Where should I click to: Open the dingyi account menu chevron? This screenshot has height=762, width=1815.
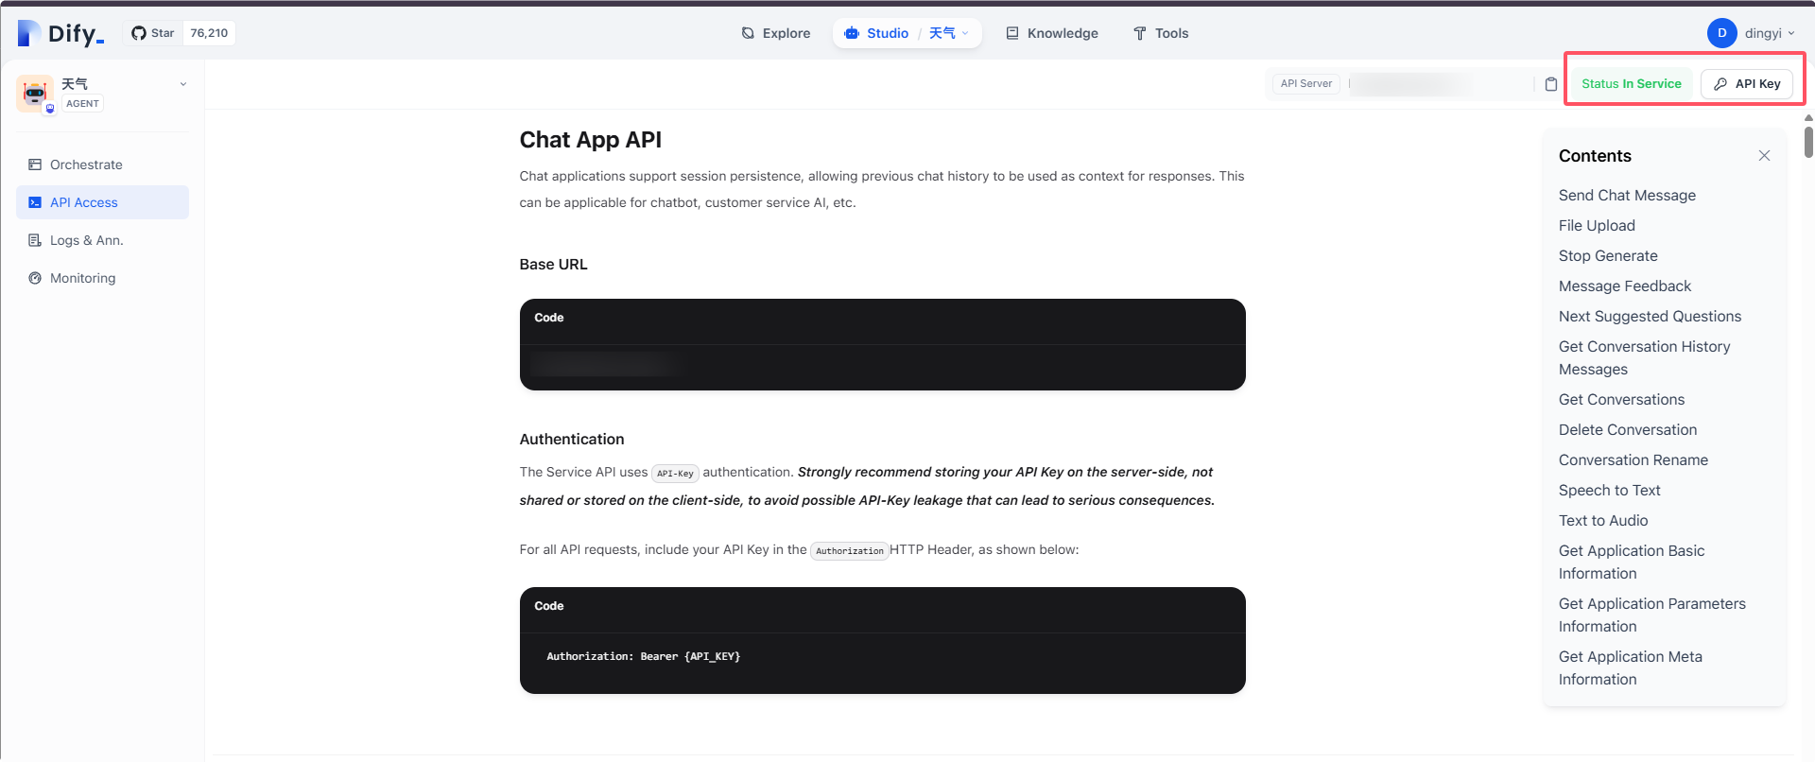coord(1791,33)
